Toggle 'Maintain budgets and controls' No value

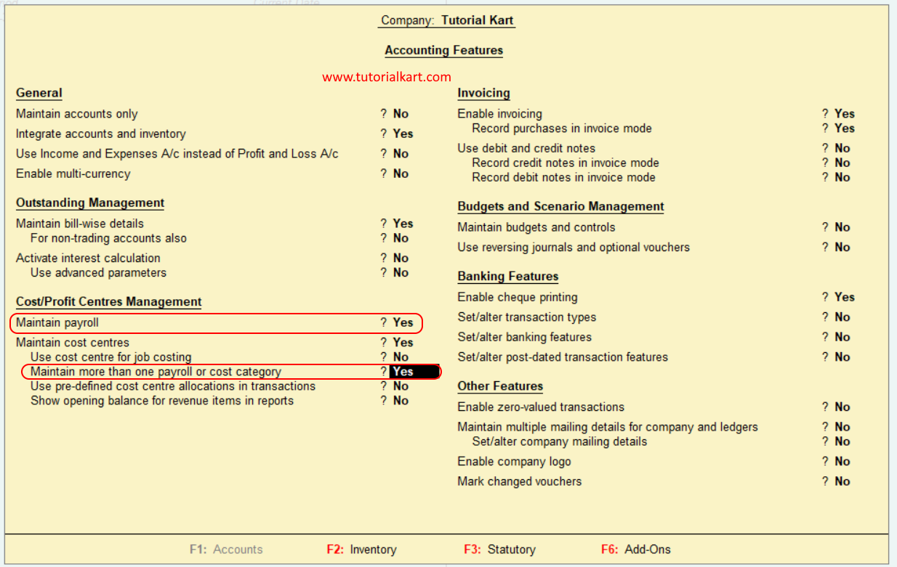click(x=842, y=227)
